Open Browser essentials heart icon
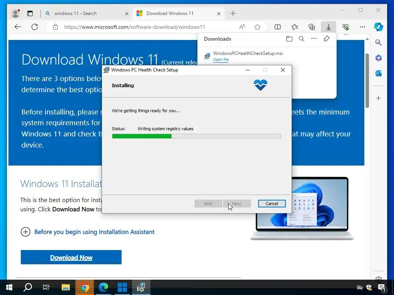394x295 pixels. 346,27
